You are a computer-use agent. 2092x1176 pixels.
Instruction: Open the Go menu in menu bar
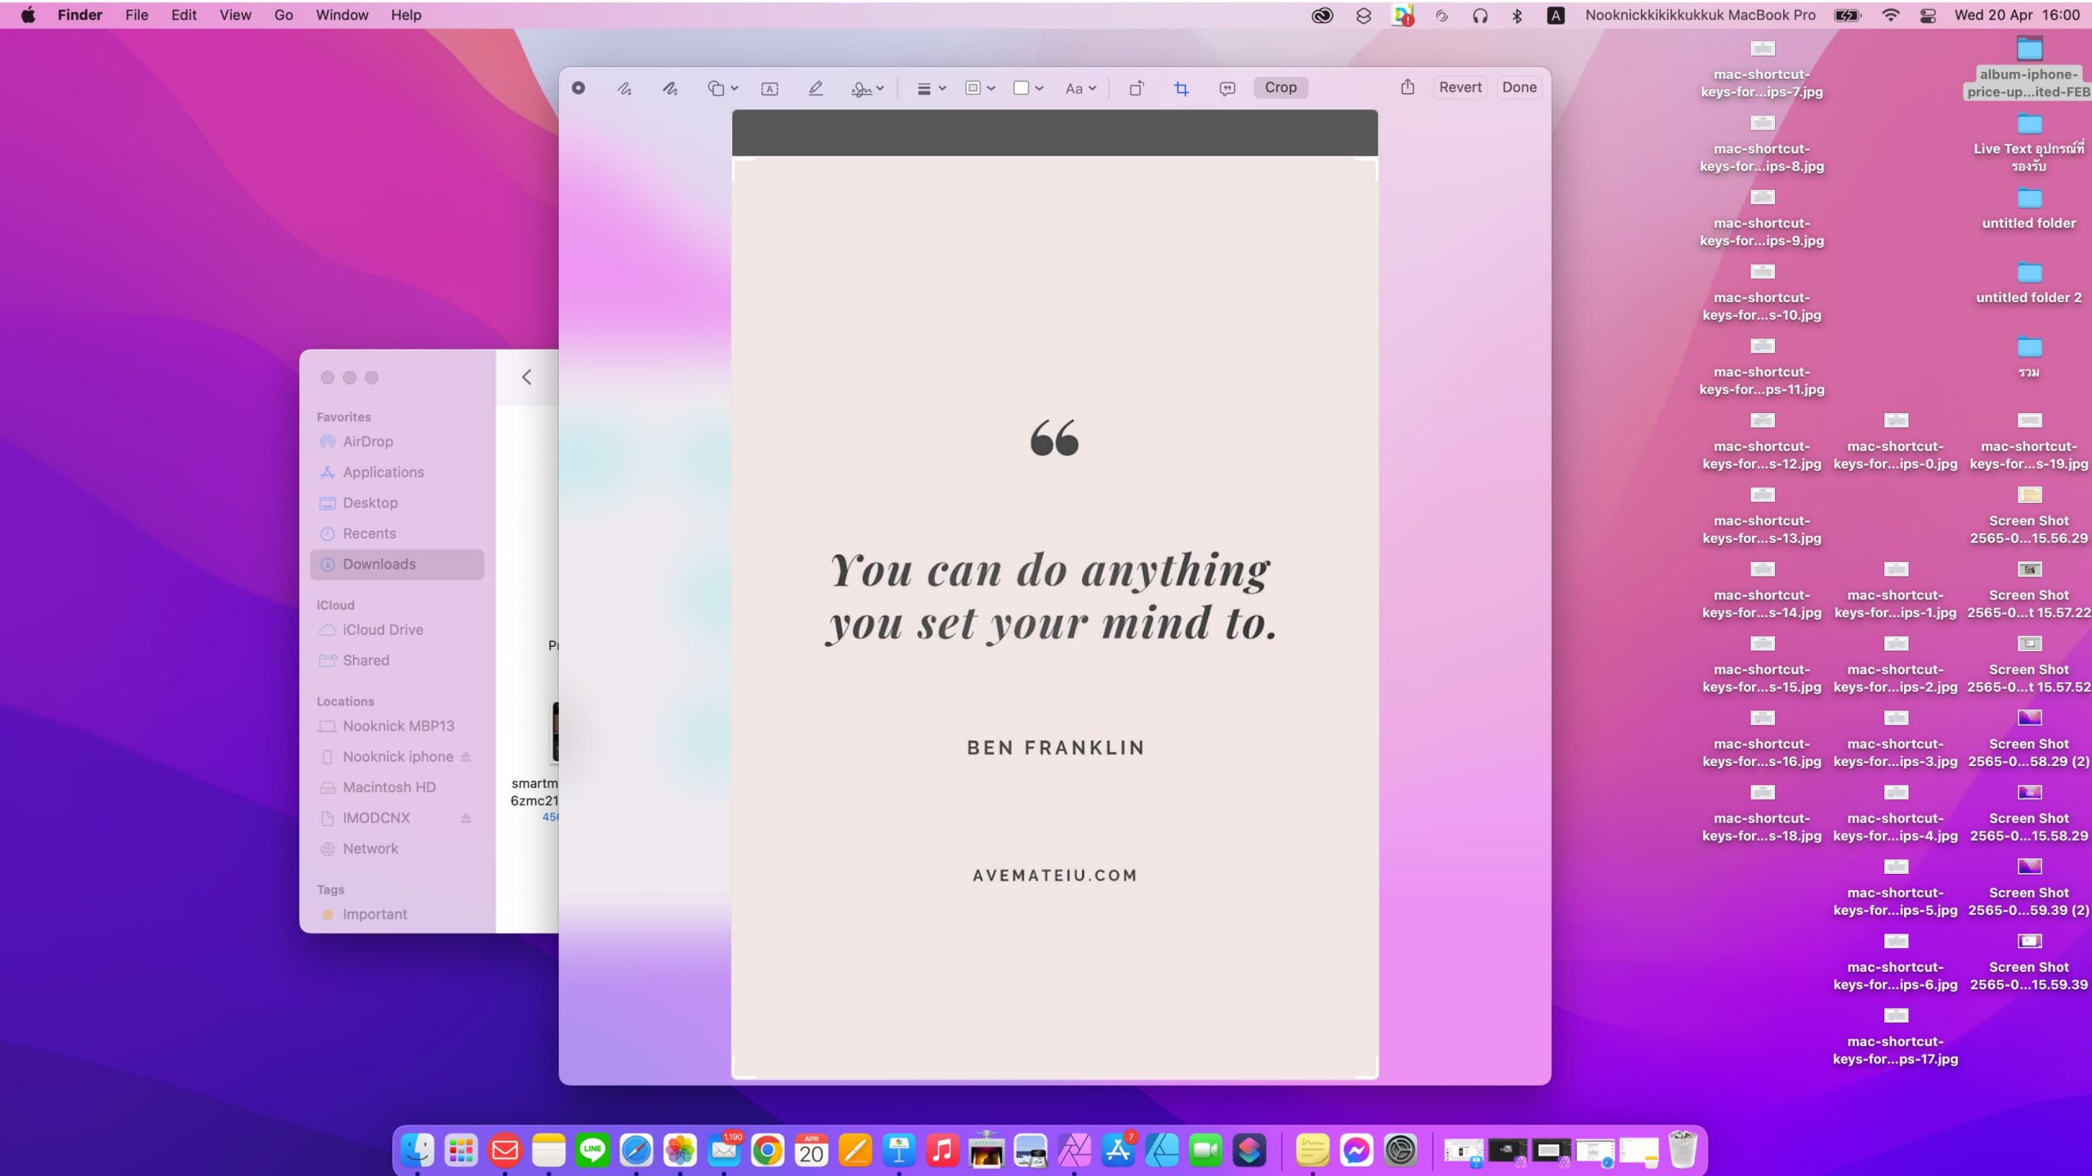pyautogui.click(x=284, y=15)
